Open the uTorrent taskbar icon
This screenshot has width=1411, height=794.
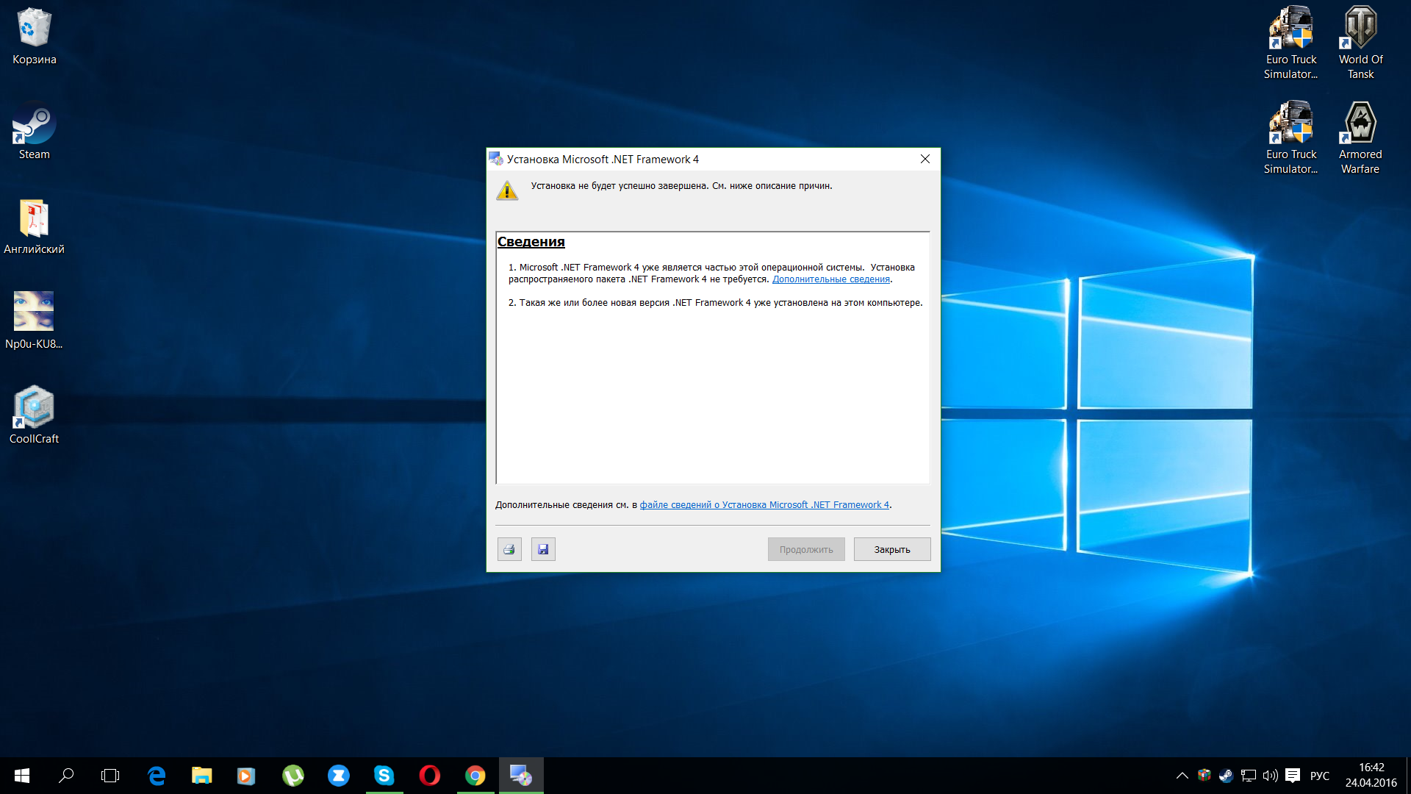pyautogui.click(x=292, y=776)
